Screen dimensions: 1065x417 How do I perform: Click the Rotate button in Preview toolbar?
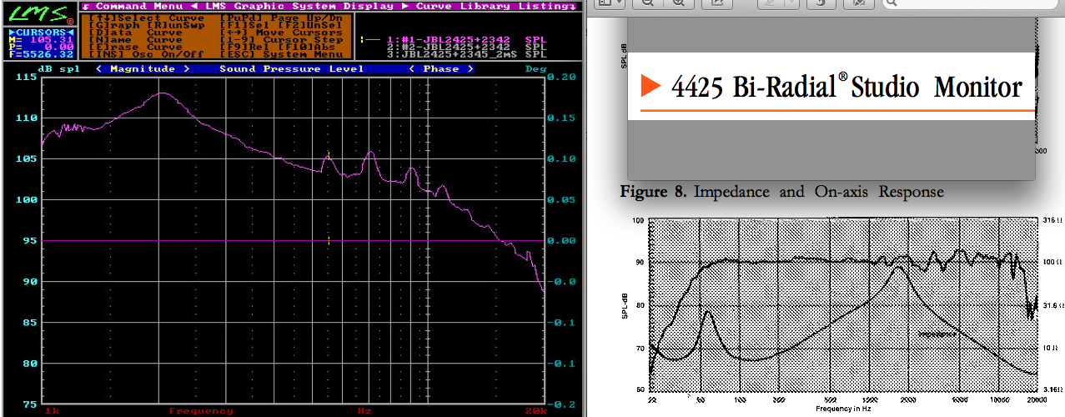click(x=821, y=3)
